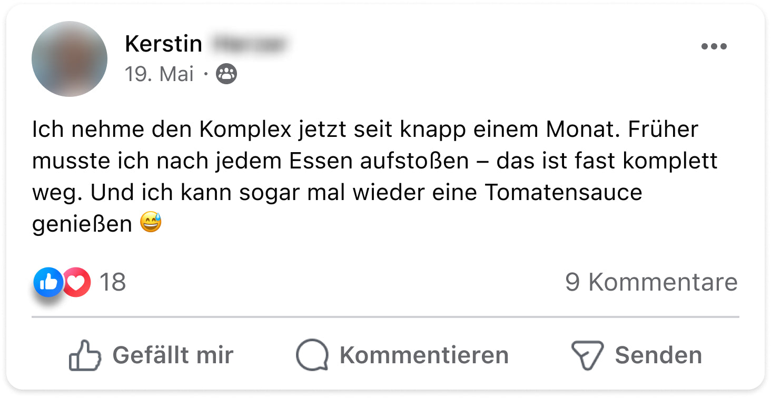
Task: Click the red heart reaction icon
Action: coord(77,283)
